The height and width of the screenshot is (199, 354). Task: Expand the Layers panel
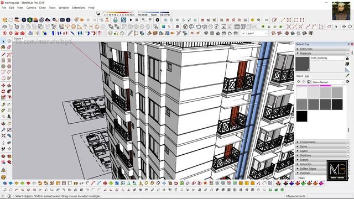[323, 151]
